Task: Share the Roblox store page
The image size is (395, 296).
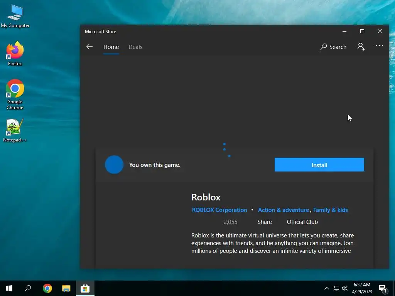Action: pyautogui.click(x=265, y=222)
